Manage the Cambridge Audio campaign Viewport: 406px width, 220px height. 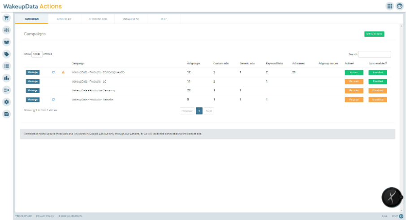pos(33,72)
